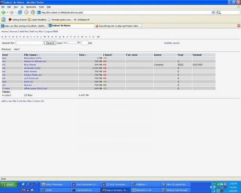Screen dimensions: 241x193
Task: Open the 'Subtitle search' link
Action: tap(172, 43)
